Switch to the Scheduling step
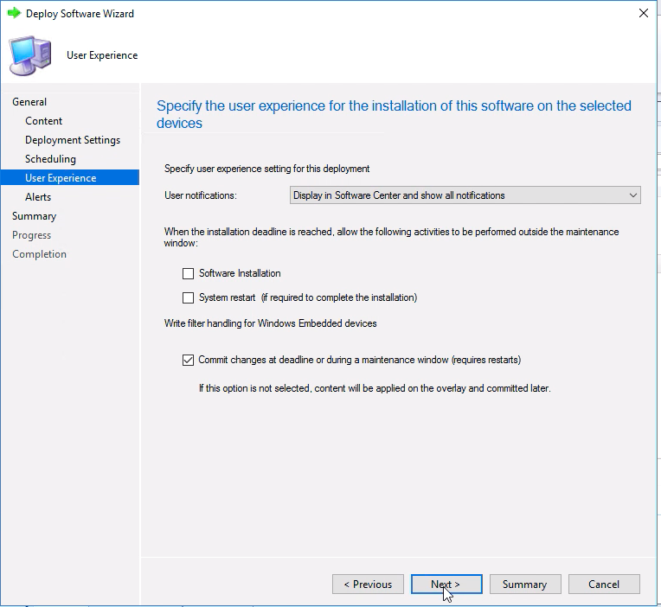This screenshot has width=661, height=607. pyautogui.click(x=50, y=159)
